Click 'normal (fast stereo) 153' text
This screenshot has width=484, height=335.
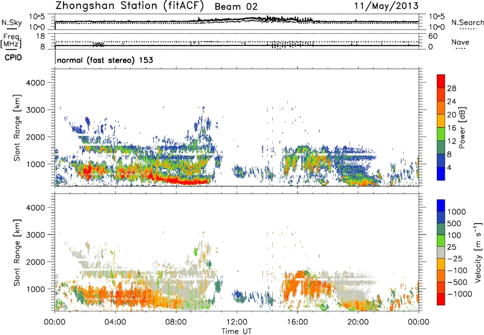coord(105,60)
